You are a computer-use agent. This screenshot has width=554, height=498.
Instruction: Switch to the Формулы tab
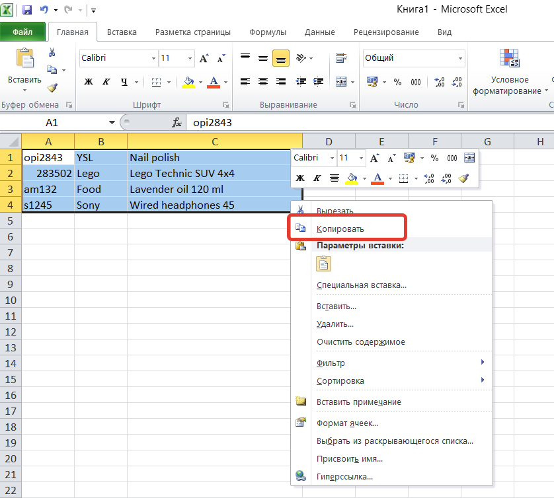[x=268, y=32]
